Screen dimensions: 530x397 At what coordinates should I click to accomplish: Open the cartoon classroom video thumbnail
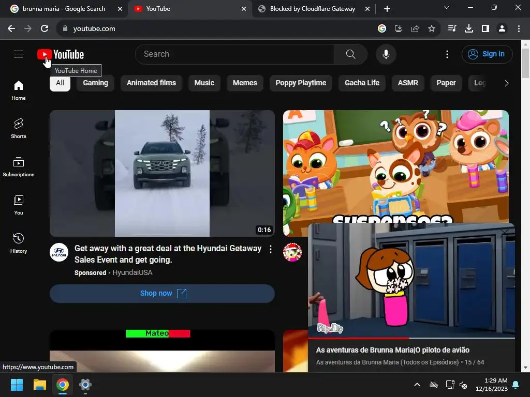[x=395, y=166]
